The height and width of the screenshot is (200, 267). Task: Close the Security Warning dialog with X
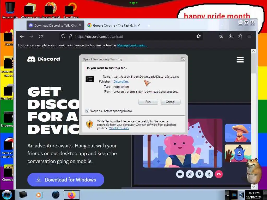[x=183, y=59]
